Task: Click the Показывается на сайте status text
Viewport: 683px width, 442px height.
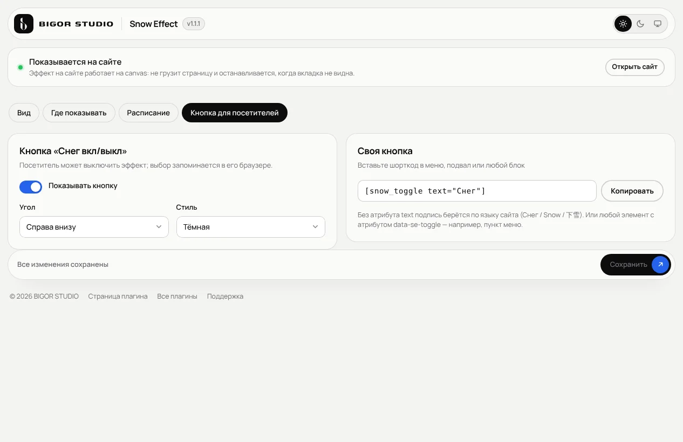Action: [76, 62]
